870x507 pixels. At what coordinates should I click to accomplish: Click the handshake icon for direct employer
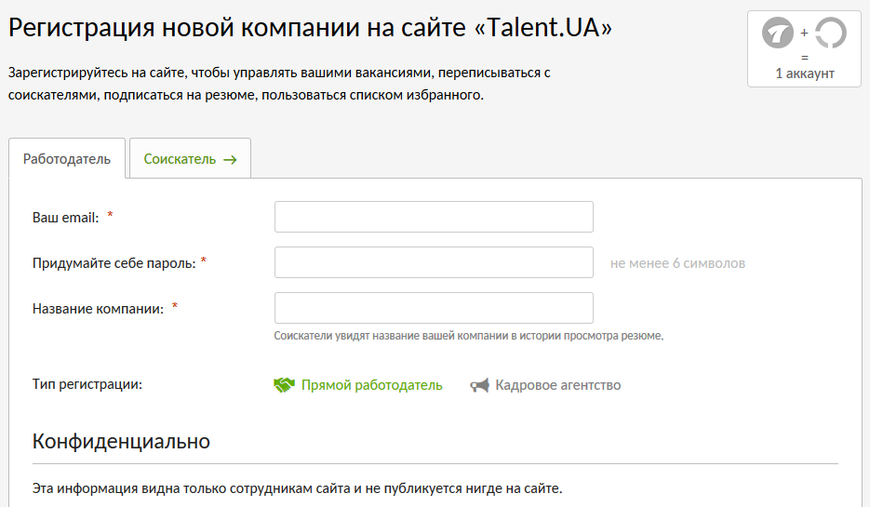[284, 385]
